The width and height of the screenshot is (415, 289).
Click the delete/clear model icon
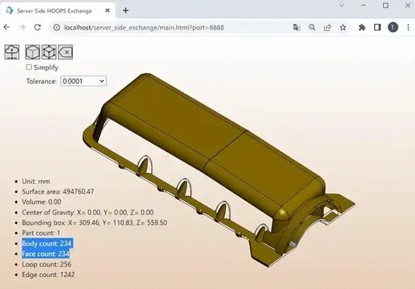[x=65, y=52]
